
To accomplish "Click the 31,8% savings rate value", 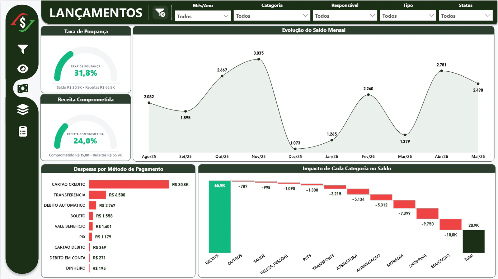I will [x=86, y=73].
